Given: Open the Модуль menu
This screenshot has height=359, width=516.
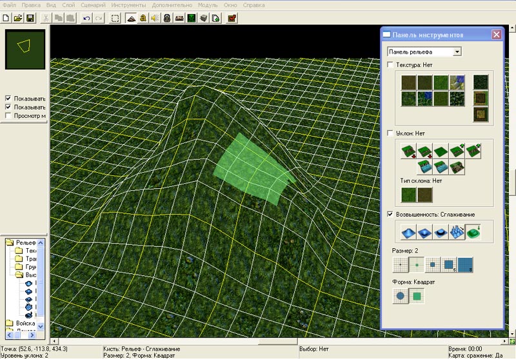Looking at the screenshot, I should [x=208, y=5].
